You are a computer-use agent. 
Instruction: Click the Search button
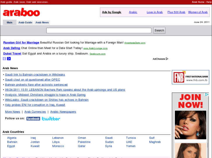coord(159,30)
